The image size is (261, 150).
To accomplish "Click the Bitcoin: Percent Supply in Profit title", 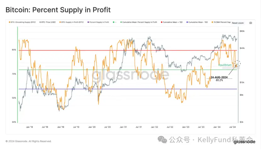I will 58,10.
